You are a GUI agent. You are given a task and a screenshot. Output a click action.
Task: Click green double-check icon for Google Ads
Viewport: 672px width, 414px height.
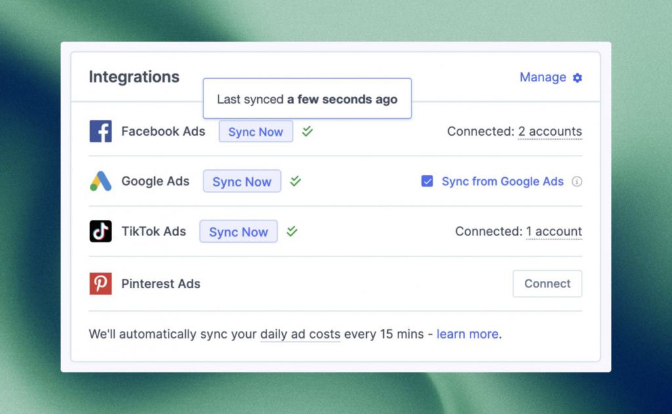click(x=295, y=181)
